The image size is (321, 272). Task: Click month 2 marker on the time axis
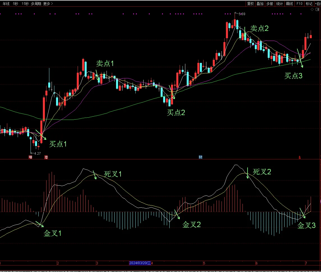coord(58,263)
